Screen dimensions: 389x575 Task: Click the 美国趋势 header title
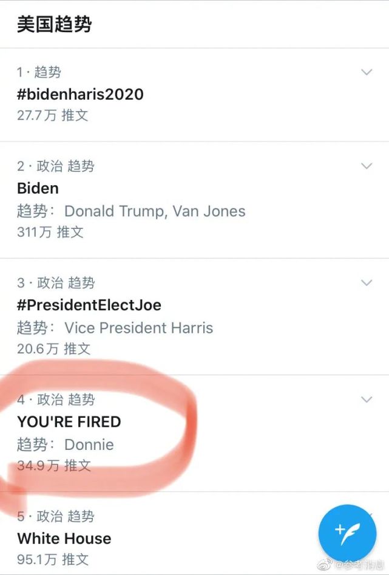pos(54,25)
